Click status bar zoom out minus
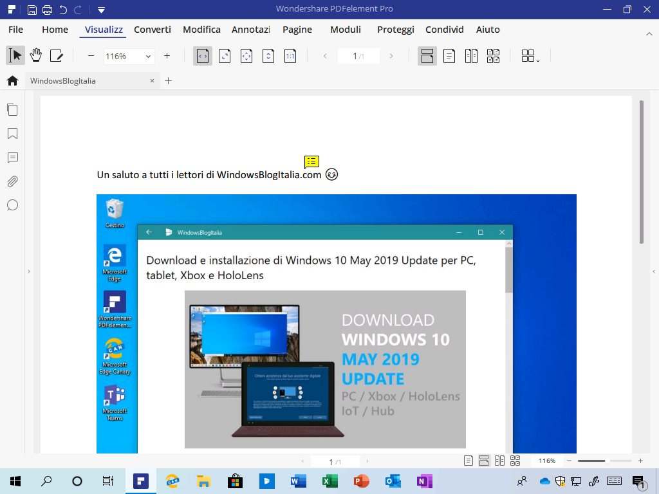659x494 pixels. coord(569,461)
